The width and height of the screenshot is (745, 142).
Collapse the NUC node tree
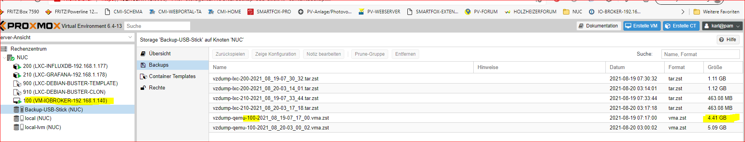(x=4, y=58)
